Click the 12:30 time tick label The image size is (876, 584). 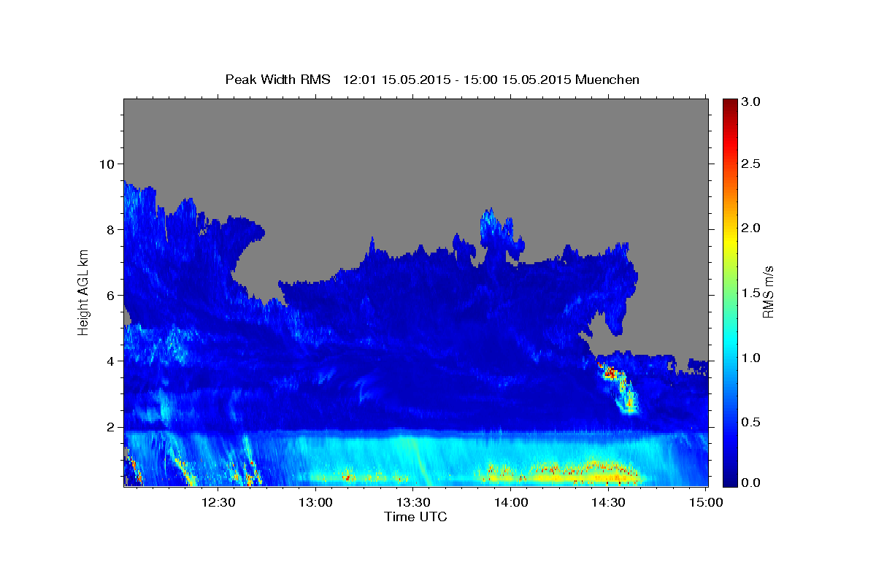click(x=218, y=502)
